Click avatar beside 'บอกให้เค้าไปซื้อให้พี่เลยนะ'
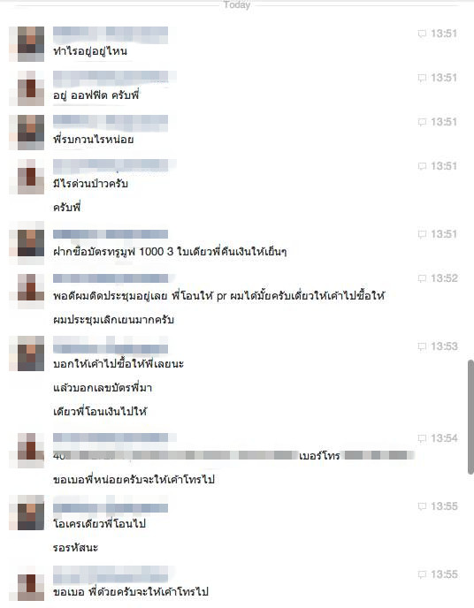The width and height of the screenshot is (474, 608). pos(27,353)
